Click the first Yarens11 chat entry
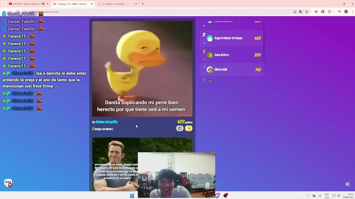The image size is (355, 199). click(18, 36)
